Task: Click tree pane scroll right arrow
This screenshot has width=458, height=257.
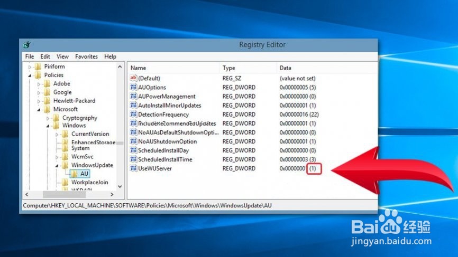Action: pos(112,194)
